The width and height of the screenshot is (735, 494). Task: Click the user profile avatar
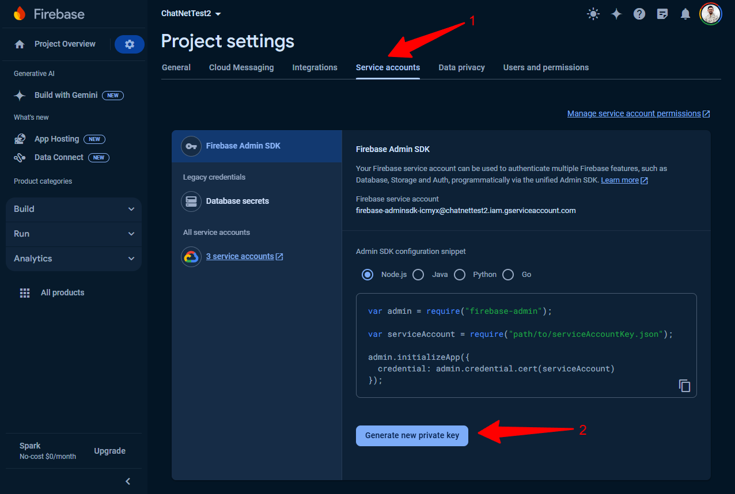point(711,14)
